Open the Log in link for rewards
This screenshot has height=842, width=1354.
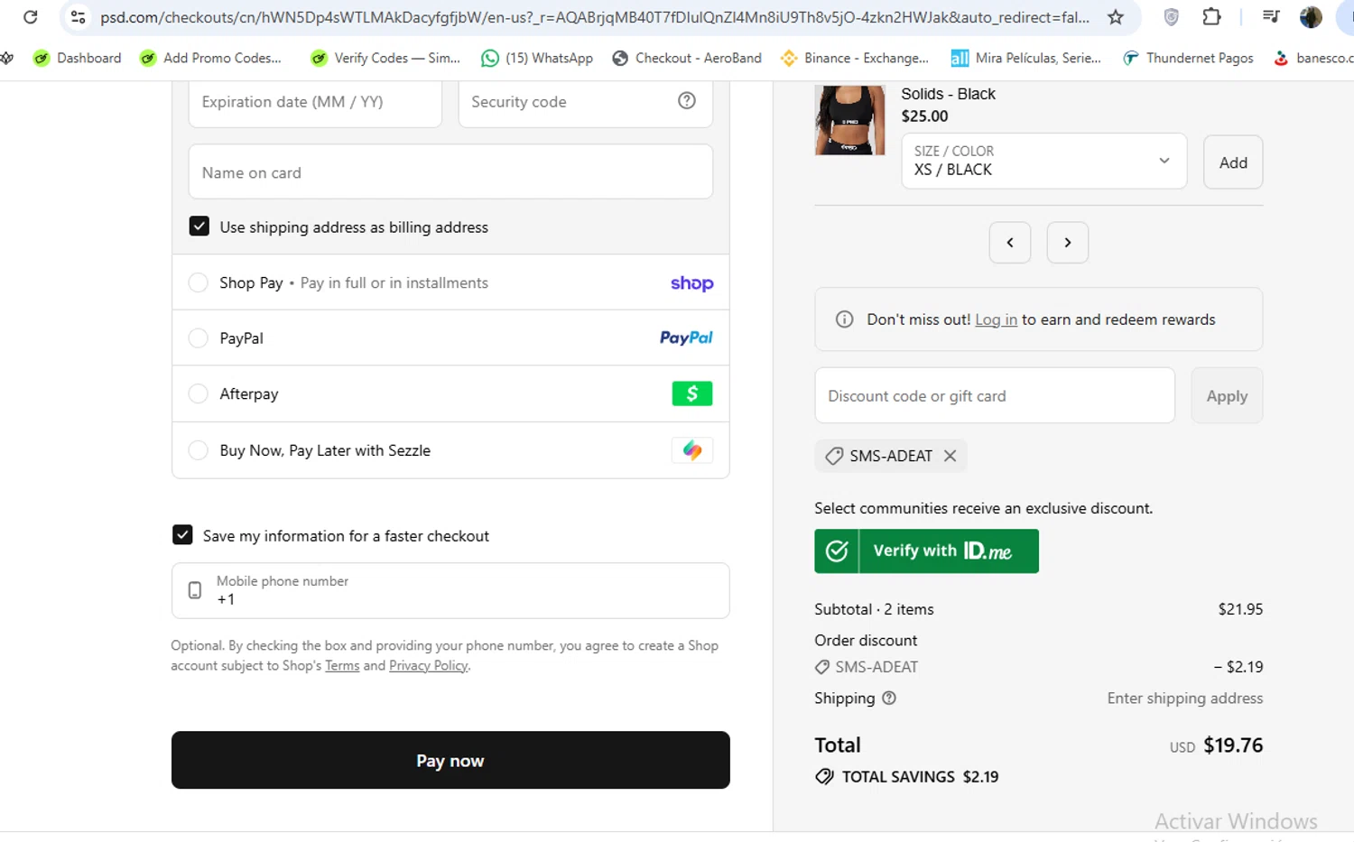(x=996, y=319)
